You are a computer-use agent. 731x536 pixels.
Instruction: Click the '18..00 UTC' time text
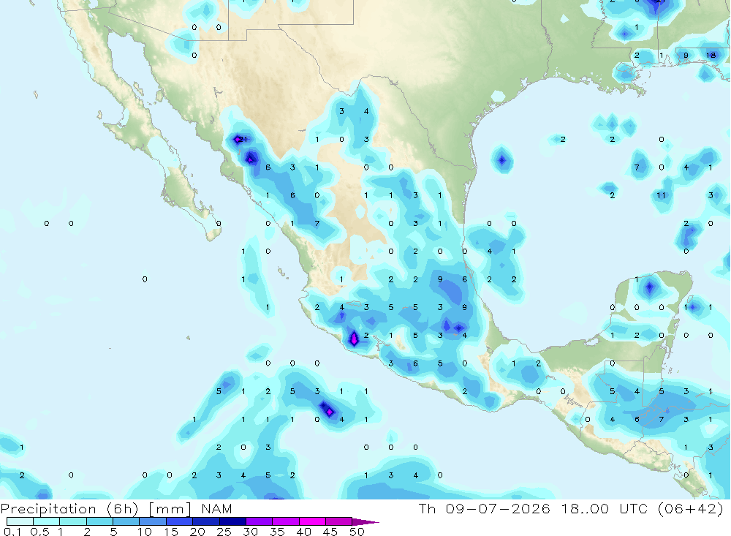click(605, 508)
